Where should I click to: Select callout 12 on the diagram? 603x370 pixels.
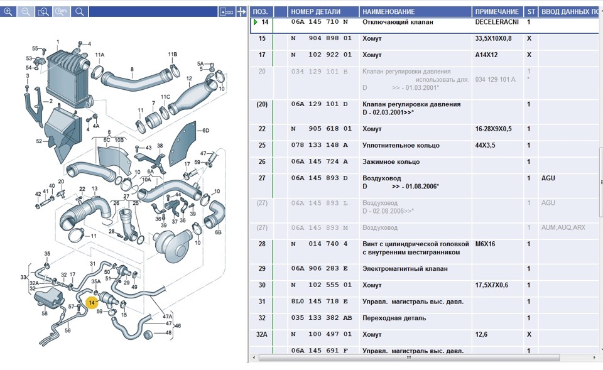(189, 78)
